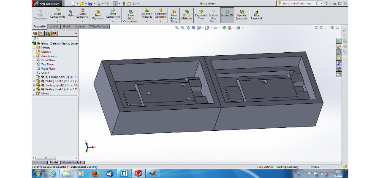Switch to the Assembly tab
Screen dimensions: 380x178
[40, 27]
